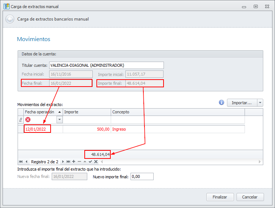Screen dimensions: 275x208
Task: Click the Concepto column header
Action: click(177, 112)
